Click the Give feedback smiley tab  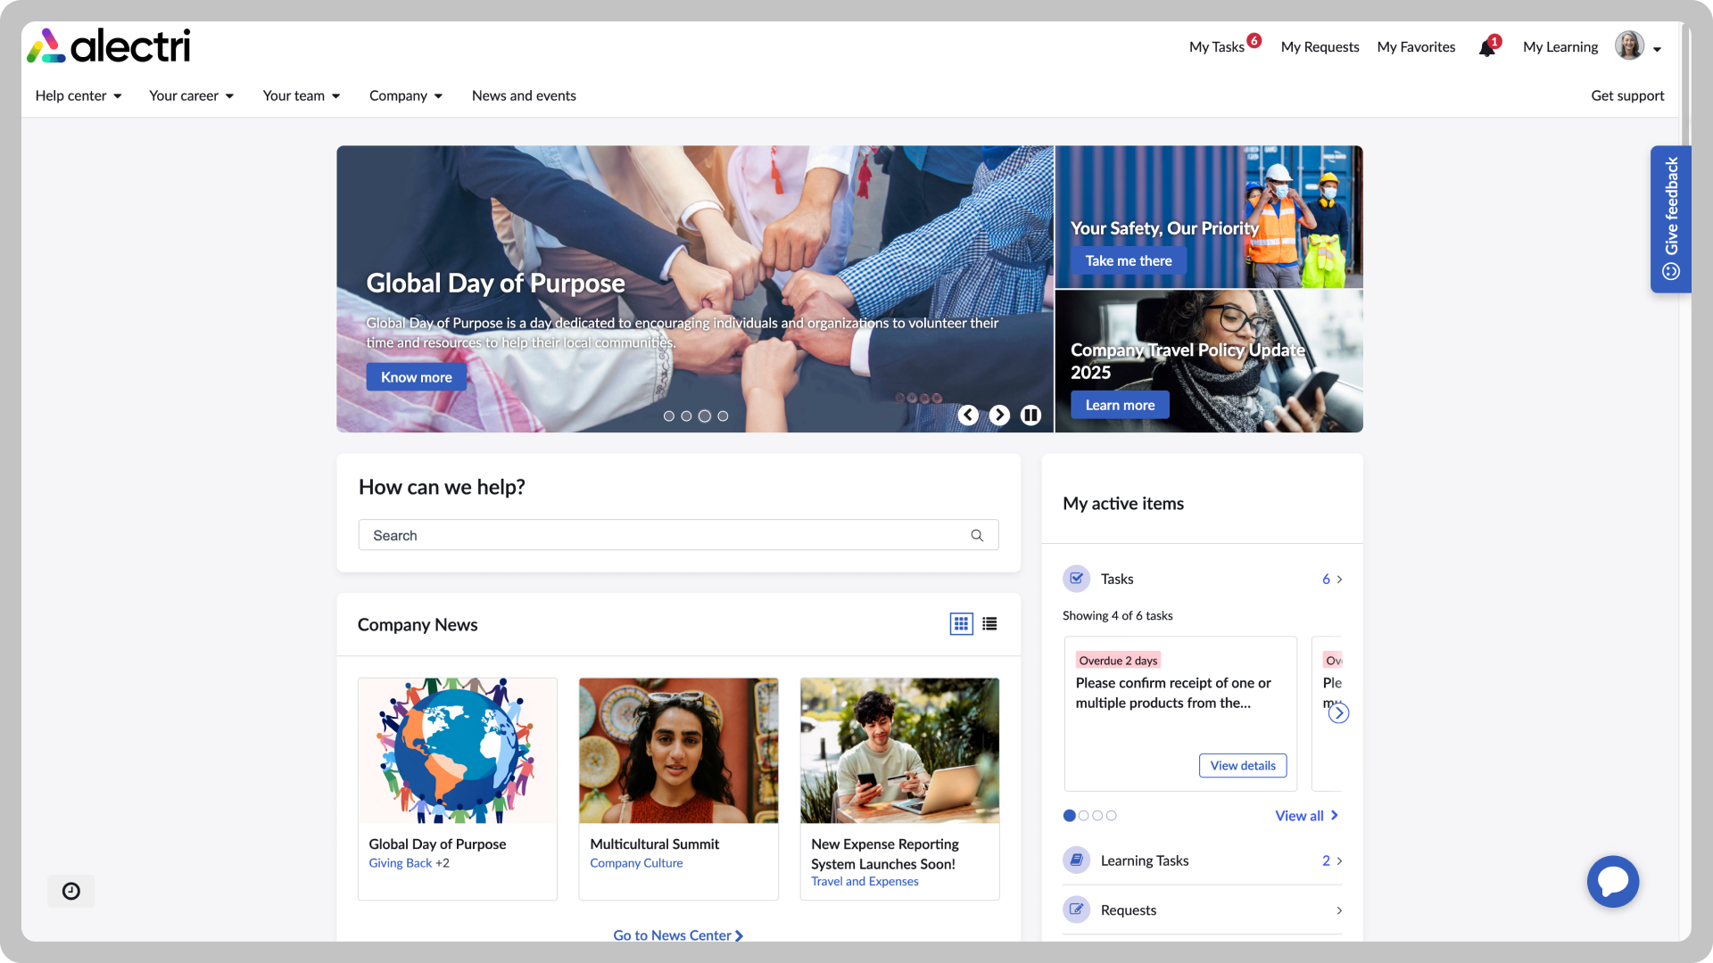tap(1670, 219)
